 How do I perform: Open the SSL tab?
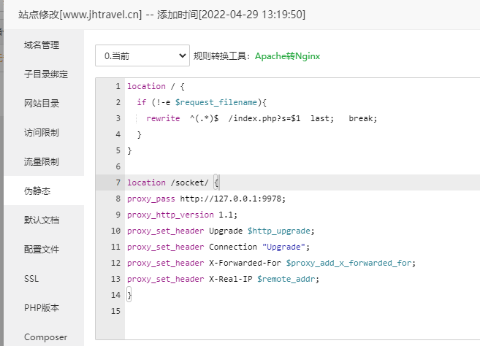31,279
